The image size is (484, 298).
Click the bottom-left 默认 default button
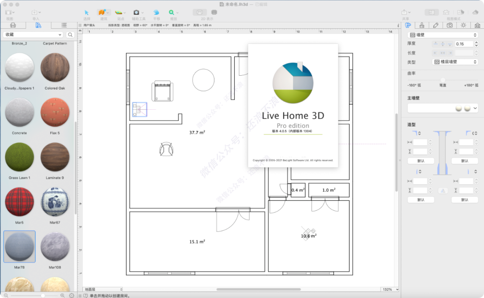click(x=421, y=200)
